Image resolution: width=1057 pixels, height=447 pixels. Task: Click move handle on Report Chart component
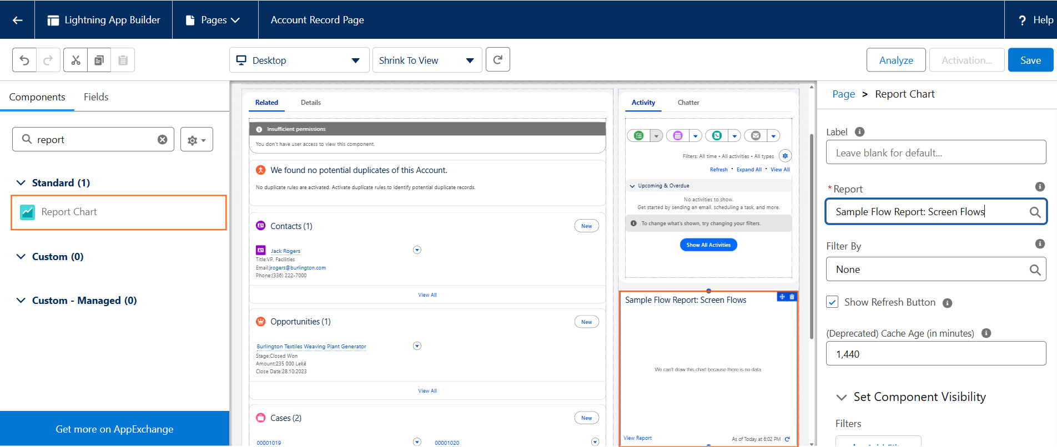[x=782, y=297]
